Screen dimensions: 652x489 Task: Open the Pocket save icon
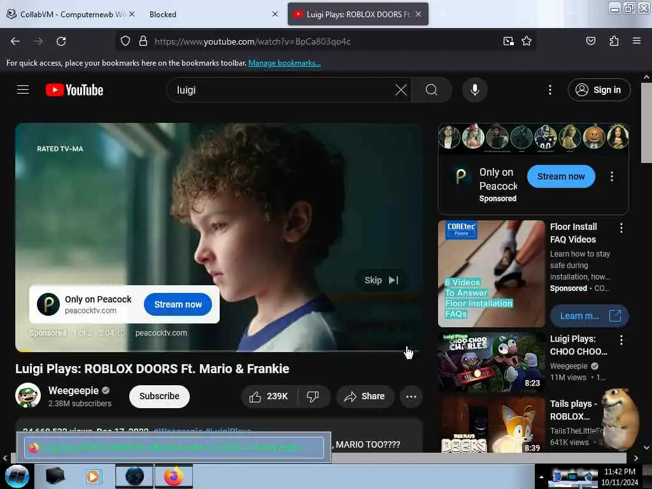coord(590,41)
